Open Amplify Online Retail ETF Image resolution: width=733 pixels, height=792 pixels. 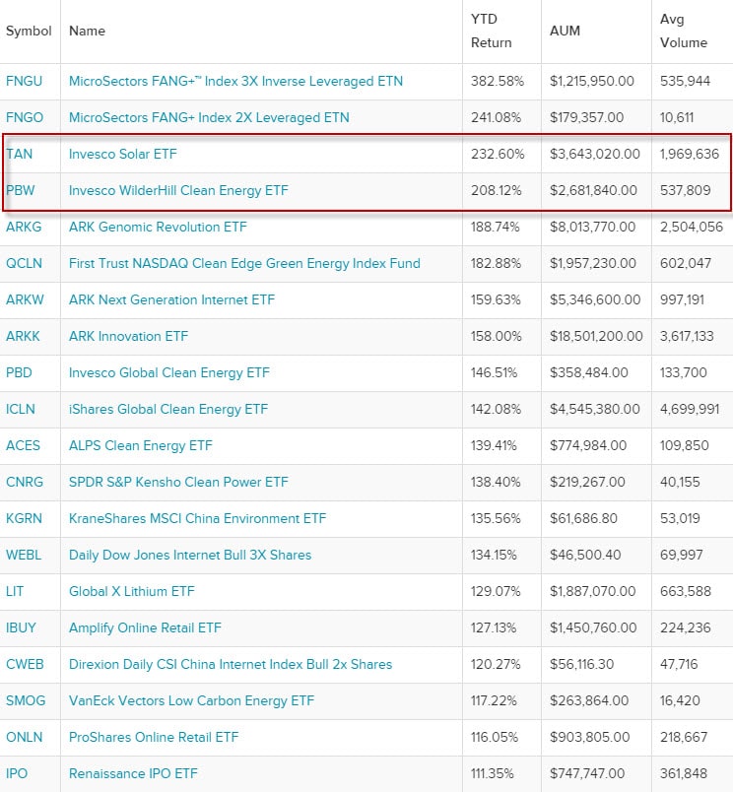tap(145, 627)
